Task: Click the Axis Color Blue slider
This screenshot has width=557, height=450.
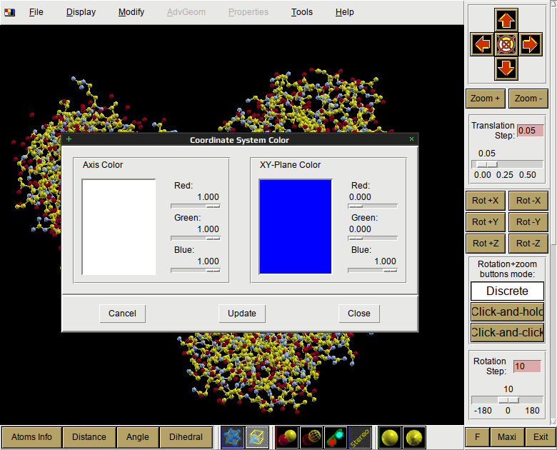Action: click(196, 270)
